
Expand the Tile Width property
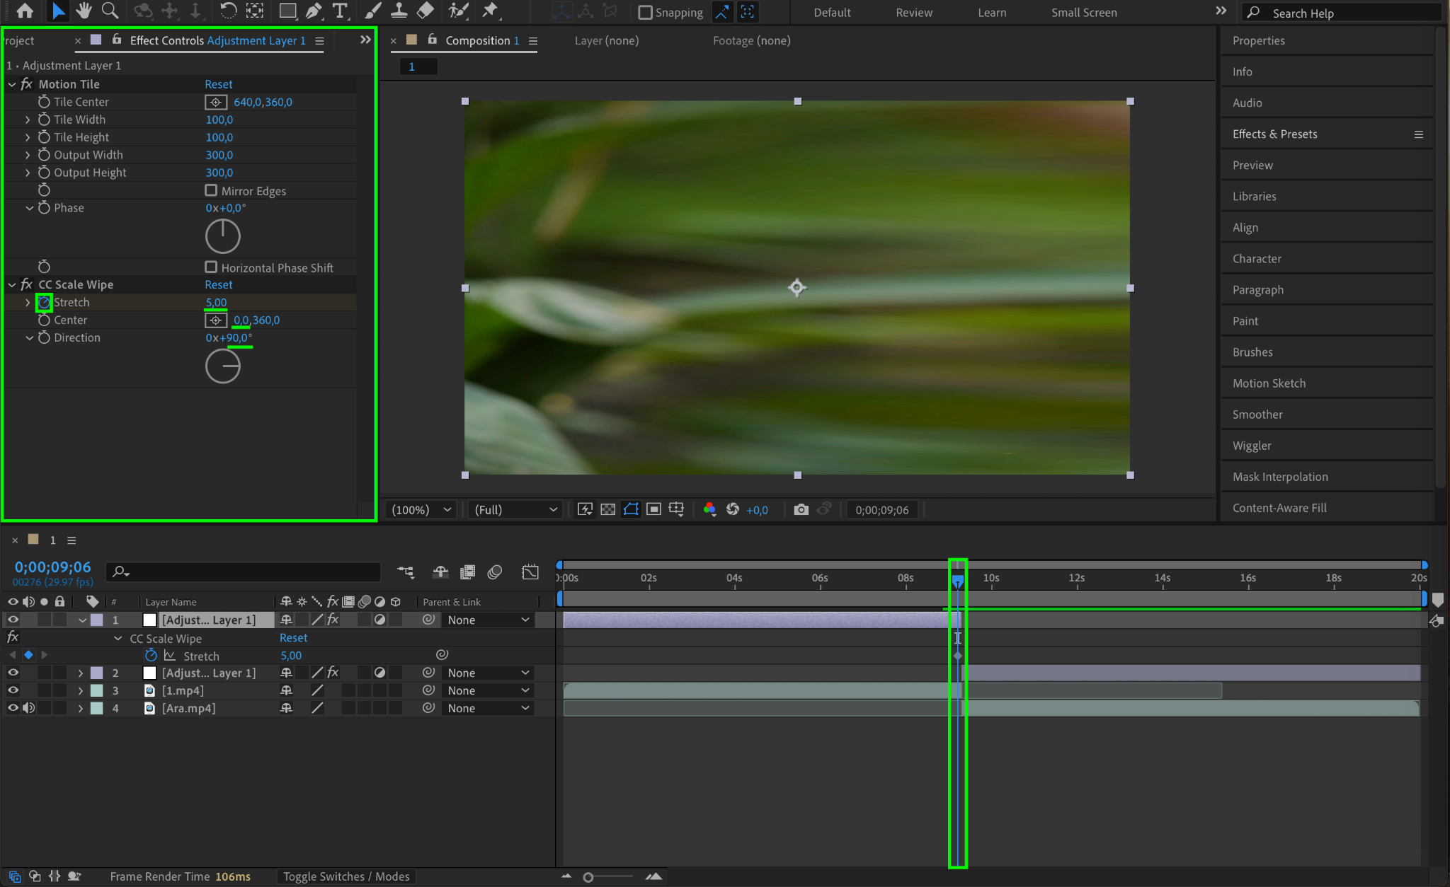tap(28, 120)
